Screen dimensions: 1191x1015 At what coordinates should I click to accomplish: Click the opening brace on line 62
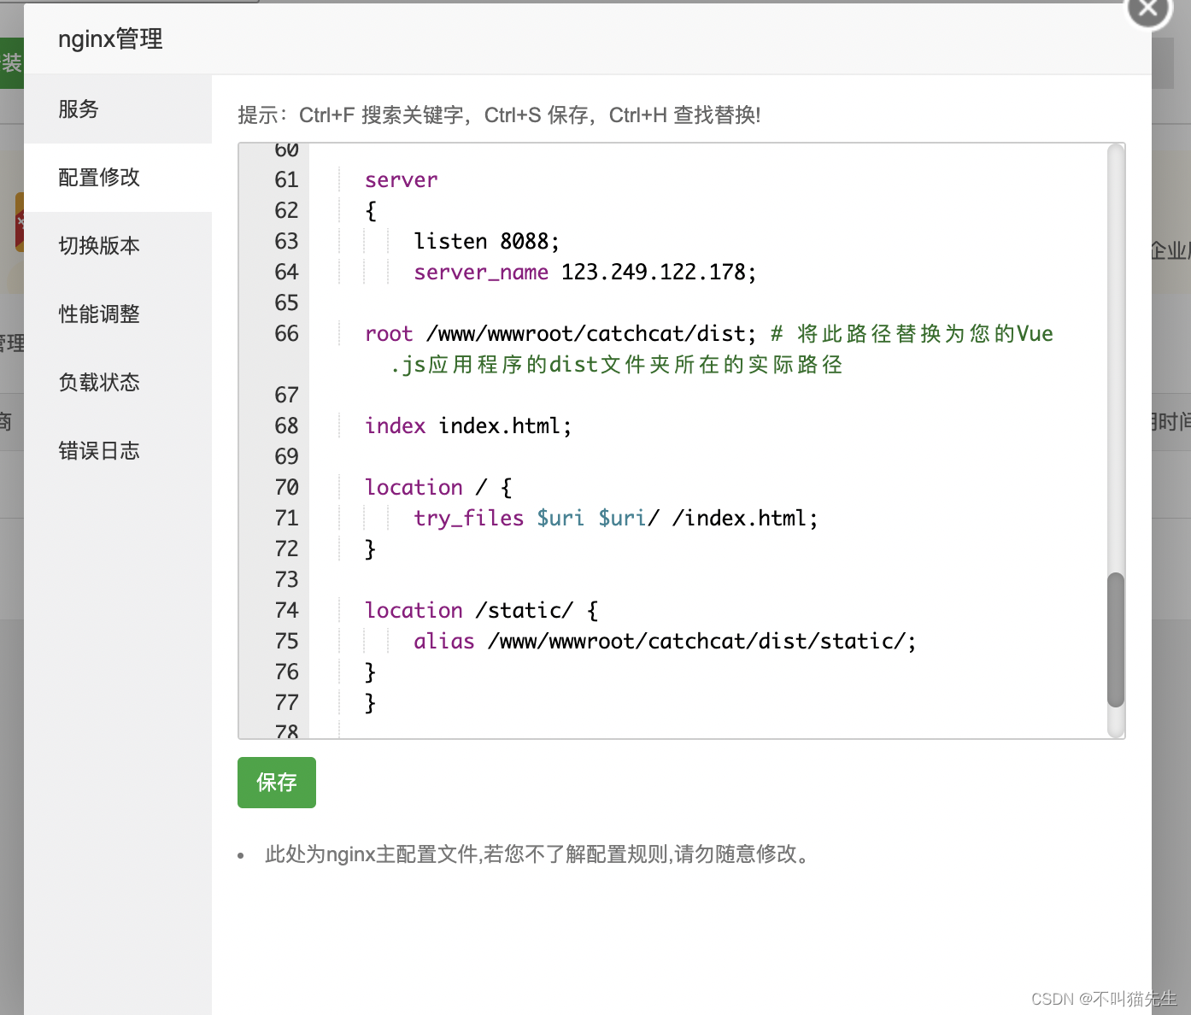tap(371, 211)
